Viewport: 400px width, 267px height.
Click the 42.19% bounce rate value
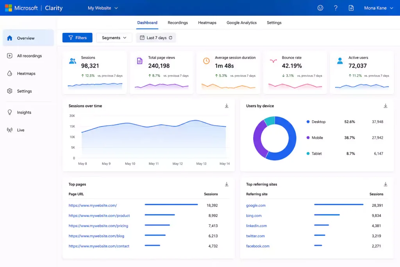tap(291, 66)
